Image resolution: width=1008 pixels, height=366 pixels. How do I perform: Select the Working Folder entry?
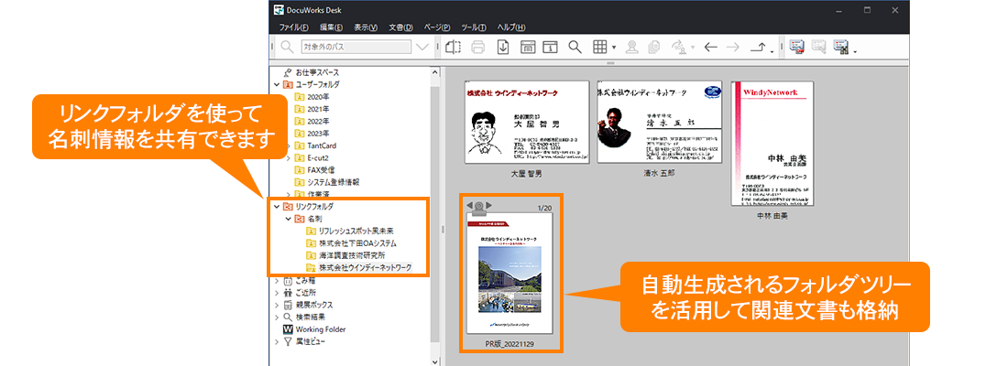[321, 329]
